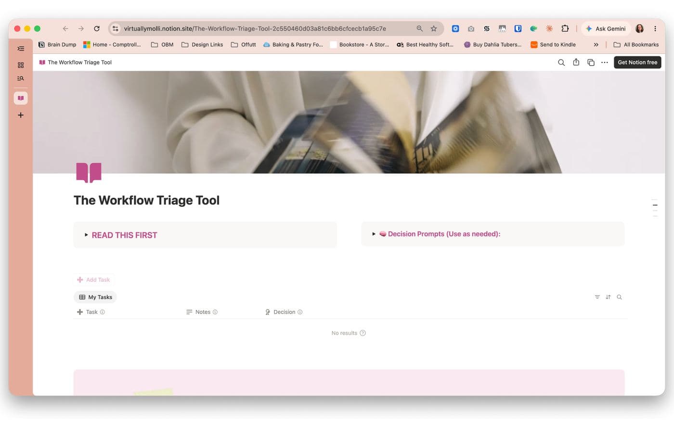Open the OBM bookmarks folder

pyautogui.click(x=162, y=45)
